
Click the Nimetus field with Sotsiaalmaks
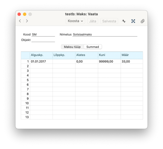click(x=105, y=34)
